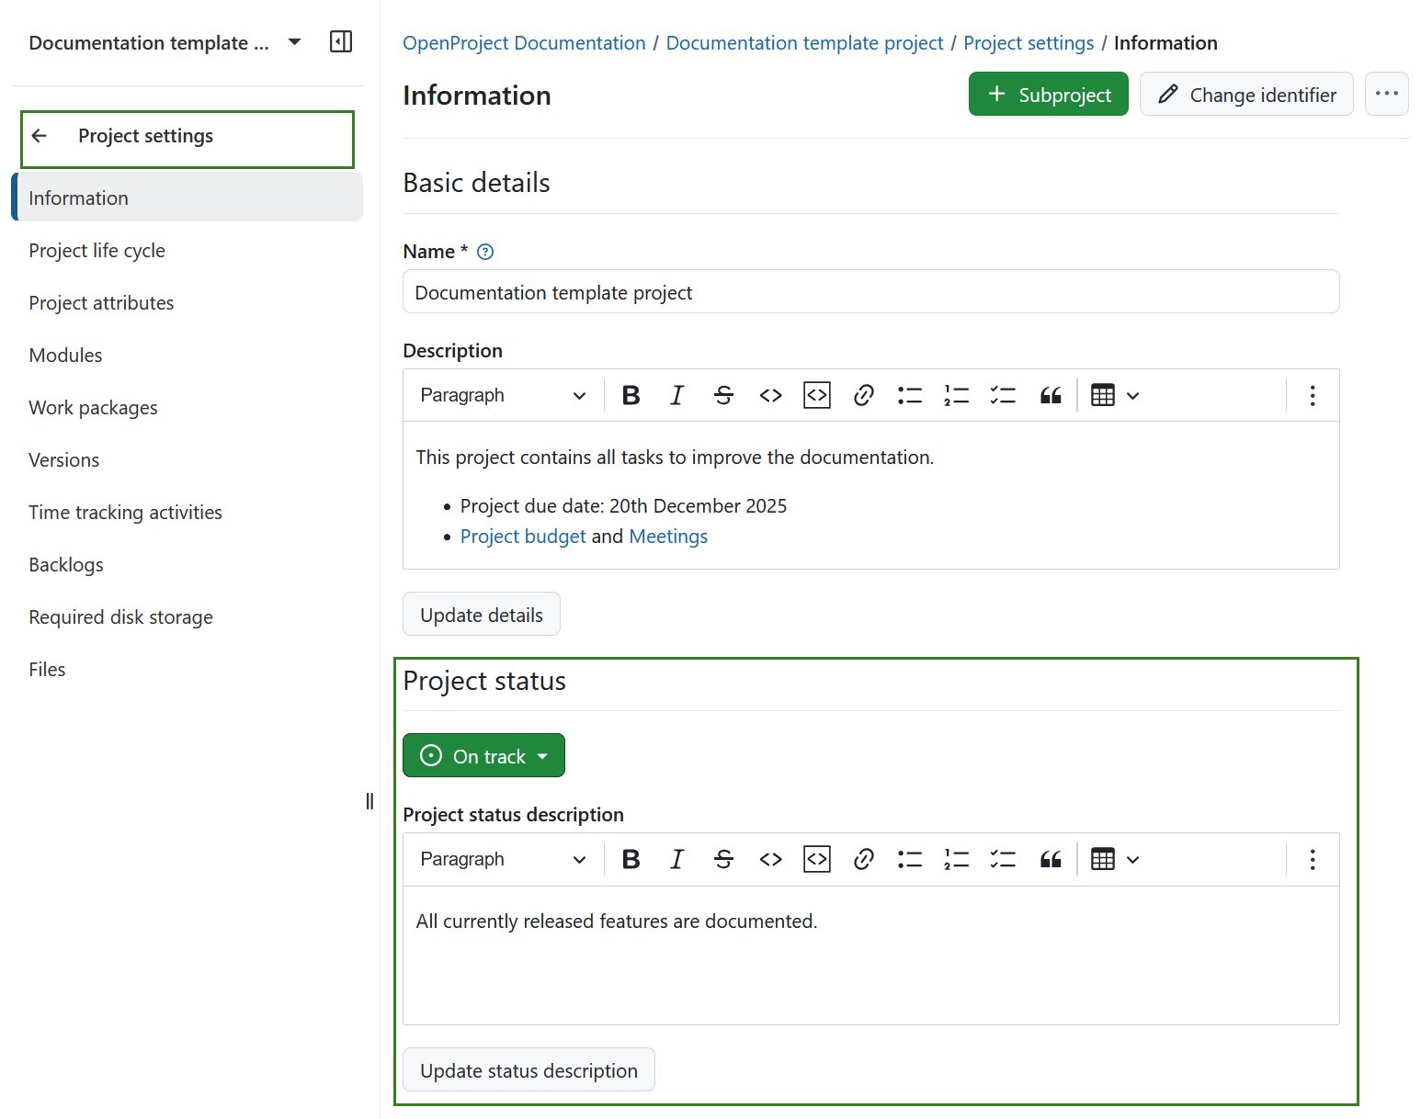Insert a block quote in status description

coord(1051,858)
